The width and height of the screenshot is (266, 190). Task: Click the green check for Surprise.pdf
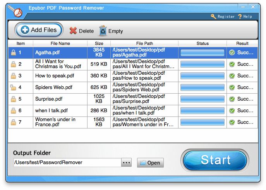click(232, 99)
